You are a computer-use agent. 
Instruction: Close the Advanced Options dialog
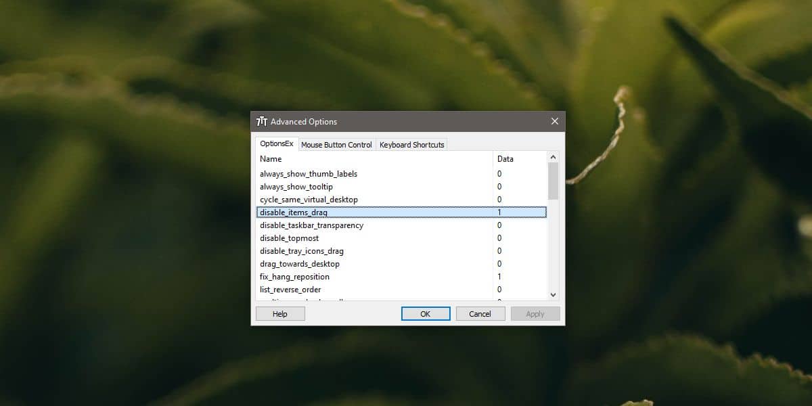pyautogui.click(x=555, y=122)
